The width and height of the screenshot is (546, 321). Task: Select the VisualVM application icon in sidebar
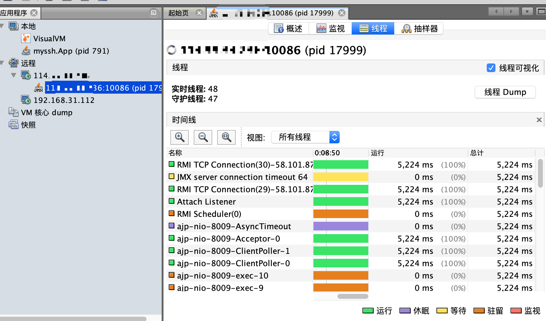[26, 38]
